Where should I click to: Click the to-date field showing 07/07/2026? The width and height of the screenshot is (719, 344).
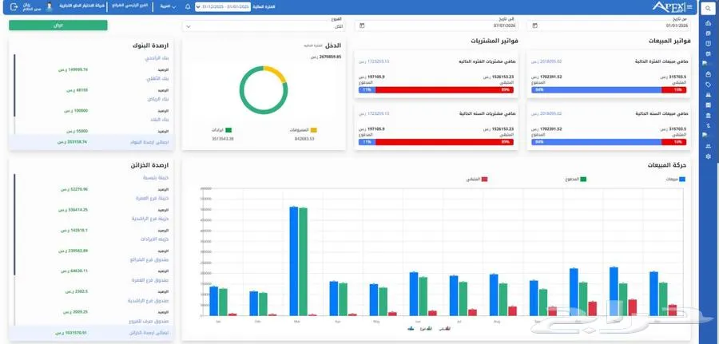(x=436, y=26)
